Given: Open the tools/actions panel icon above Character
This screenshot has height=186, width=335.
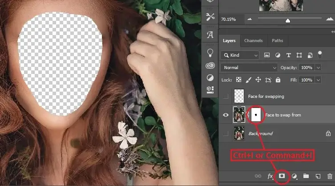Looking at the screenshot, I should point(210,17).
